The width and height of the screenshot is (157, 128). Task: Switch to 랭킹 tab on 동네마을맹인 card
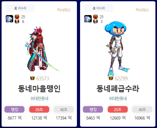(14, 109)
